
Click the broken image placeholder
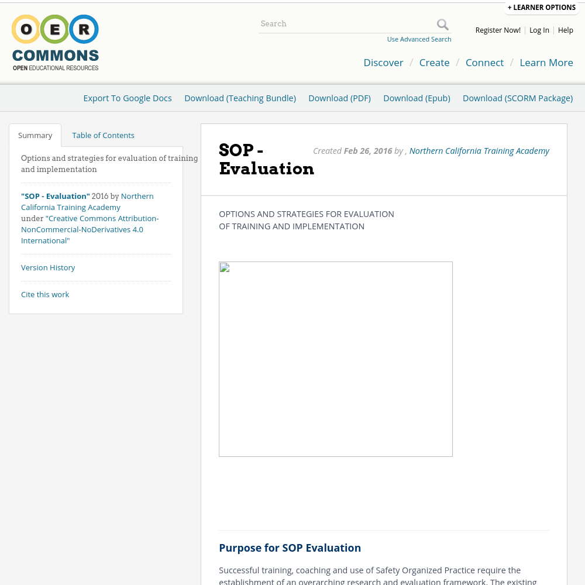[x=335, y=359]
